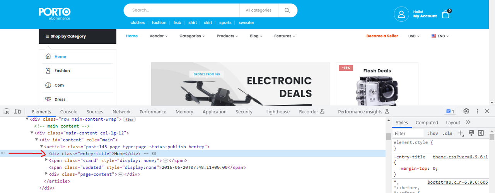Open theme.css?ver=6.9.6:1 source link
Viewport: 495px width, 193px height.
[460, 157]
